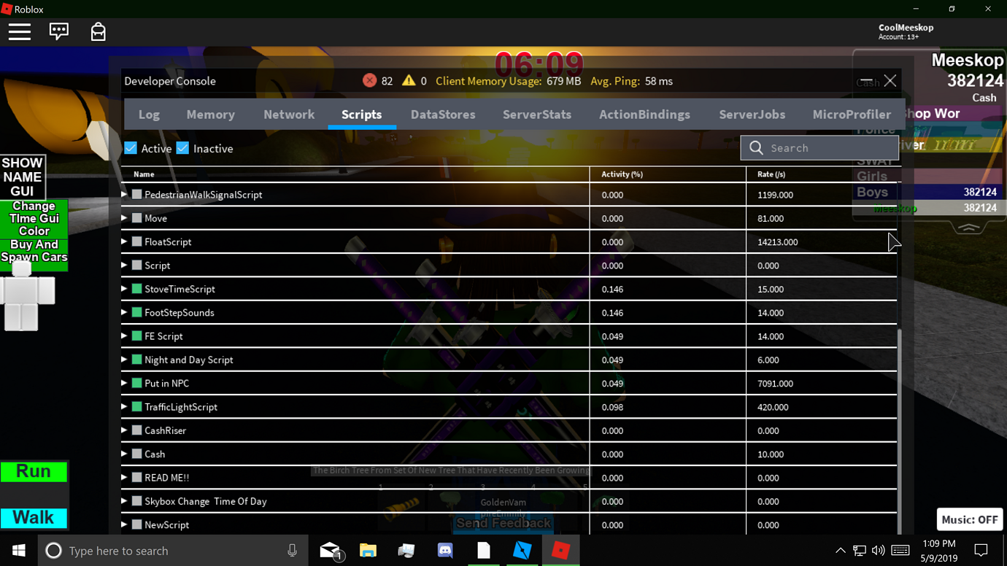
Task: Open Windows Start menu
Action: [x=19, y=551]
